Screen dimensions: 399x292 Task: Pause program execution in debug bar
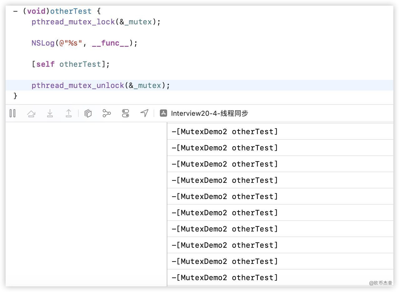pyautogui.click(x=12, y=113)
